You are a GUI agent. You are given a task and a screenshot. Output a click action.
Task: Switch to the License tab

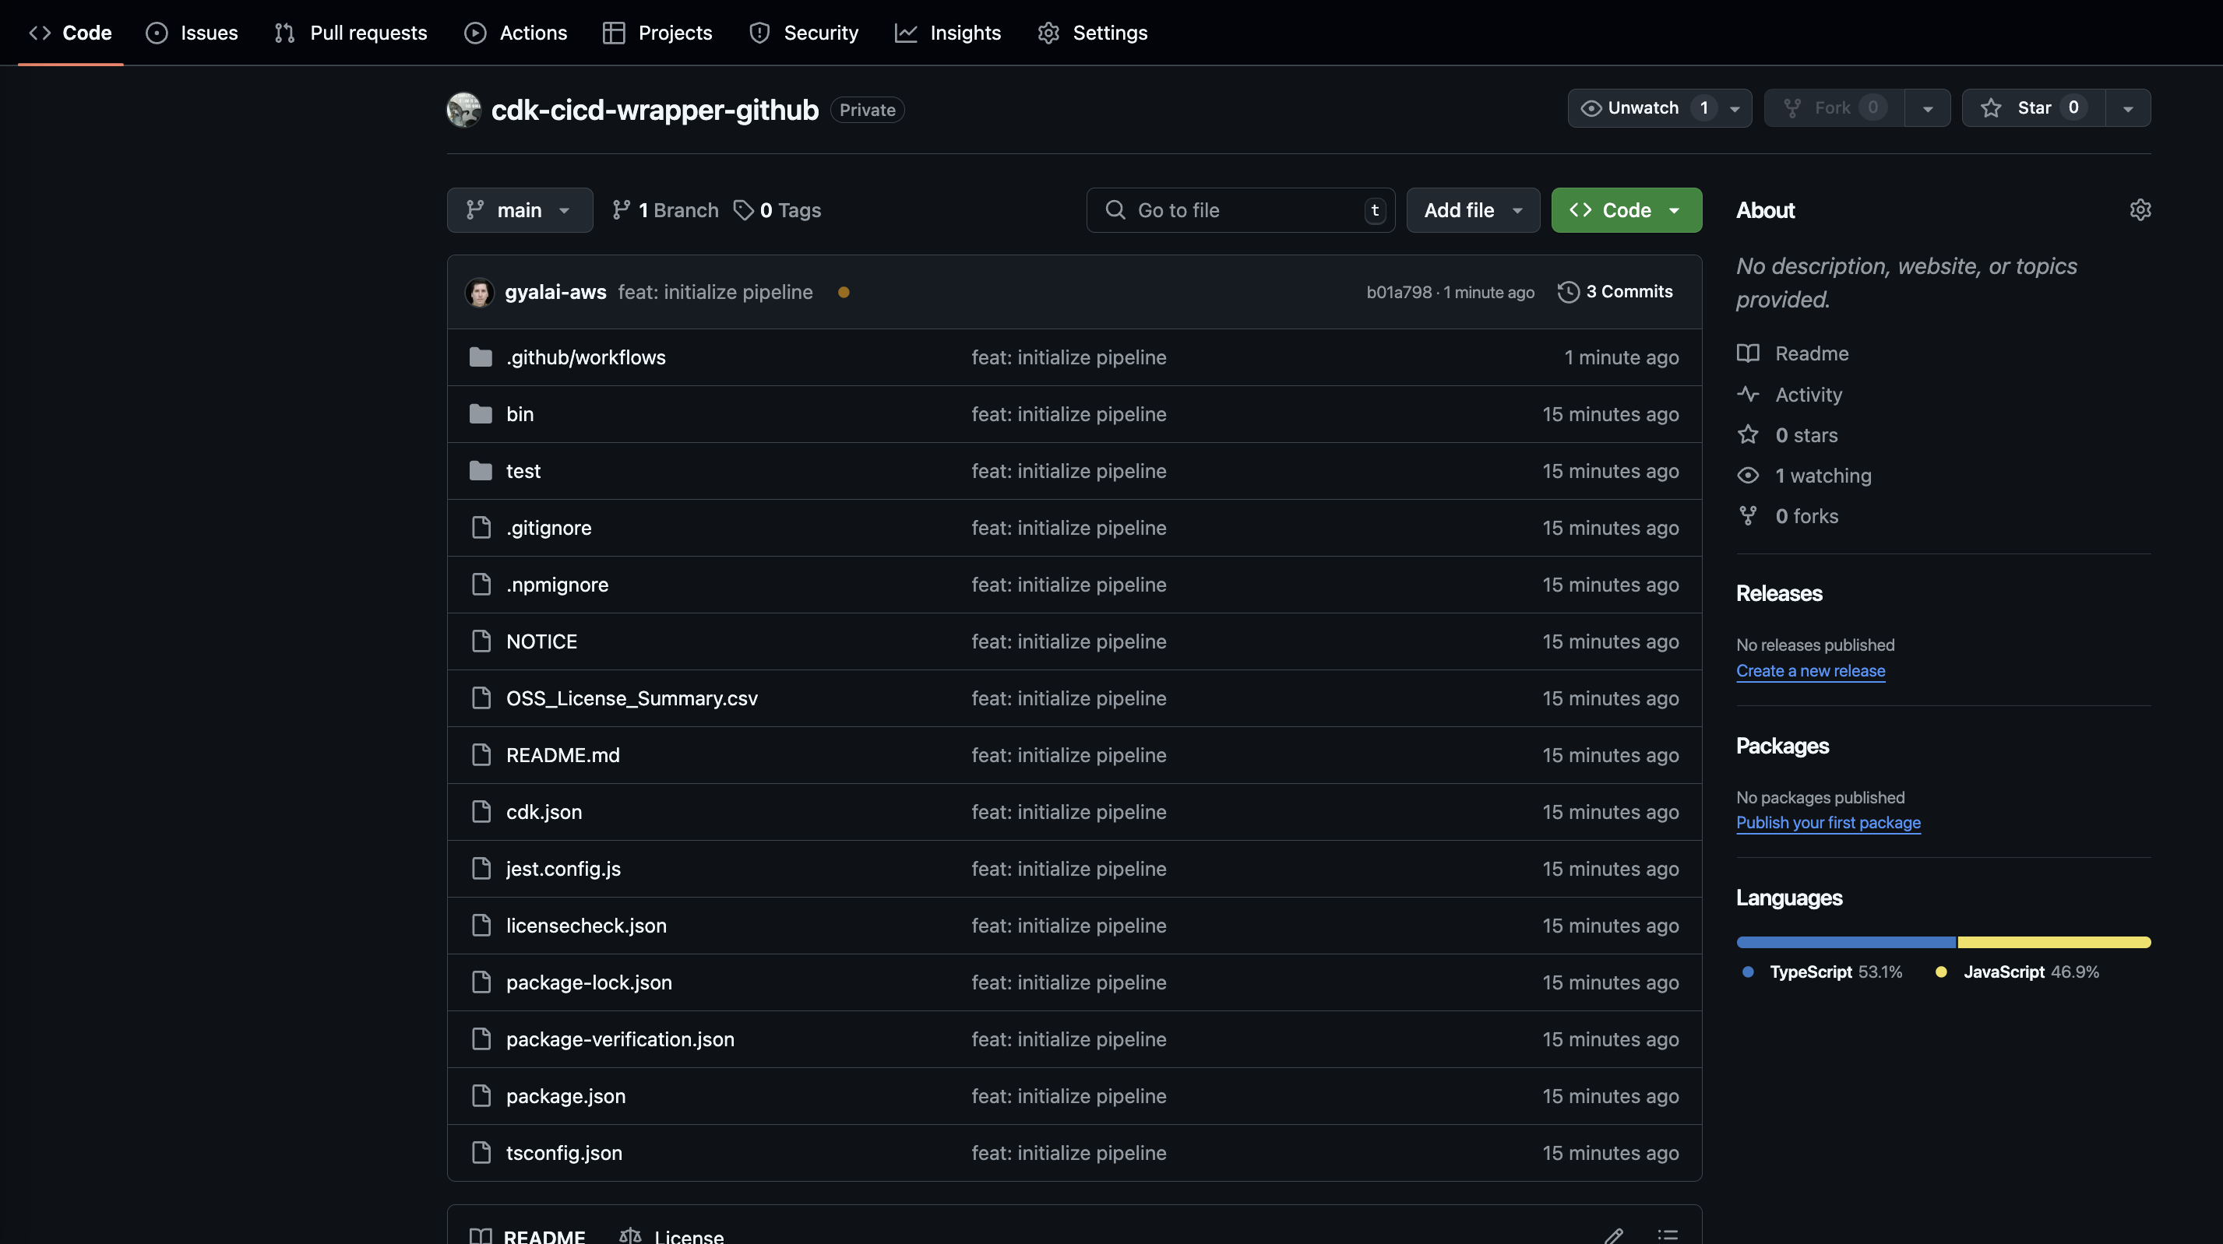[672, 1235]
